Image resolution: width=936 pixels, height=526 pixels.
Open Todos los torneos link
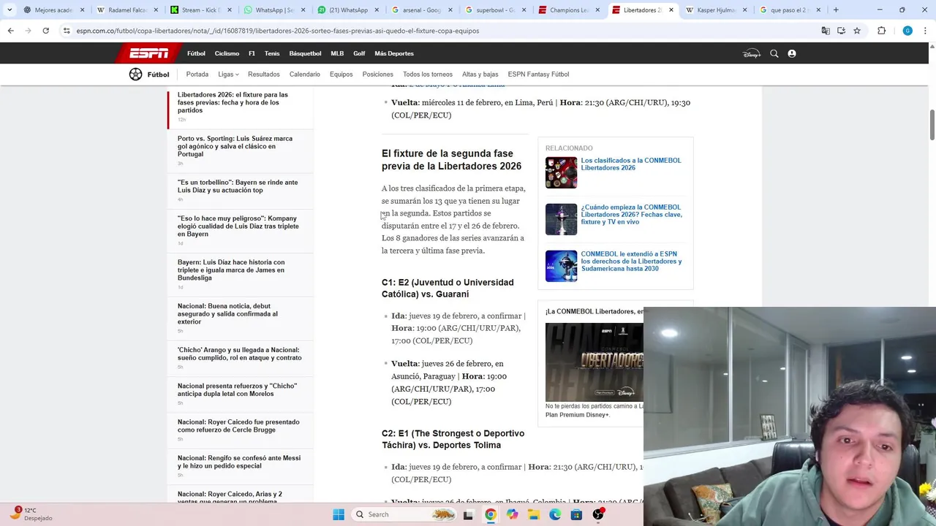(x=428, y=75)
